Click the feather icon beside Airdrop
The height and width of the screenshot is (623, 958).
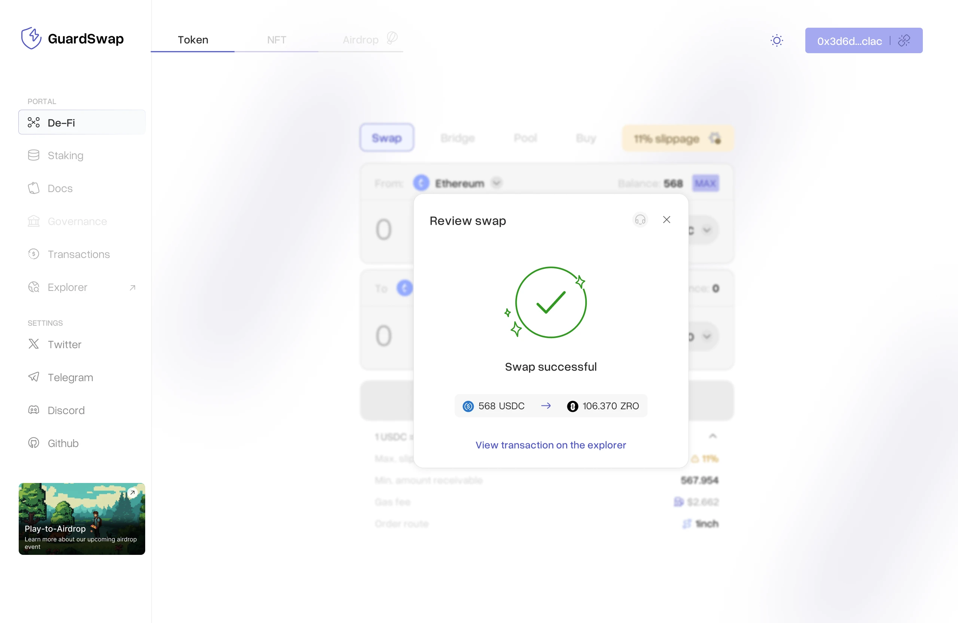tap(392, 38)
